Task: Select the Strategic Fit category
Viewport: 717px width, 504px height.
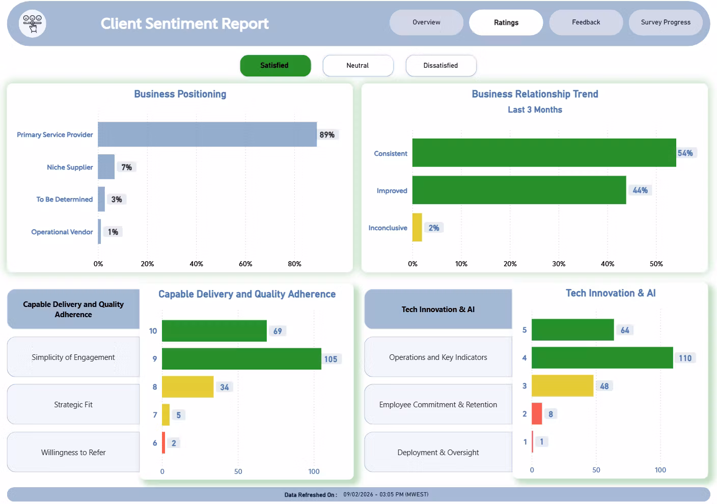Action: [x=73, y=405]
